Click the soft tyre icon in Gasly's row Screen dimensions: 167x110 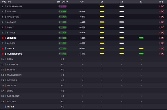pos(163,48)
